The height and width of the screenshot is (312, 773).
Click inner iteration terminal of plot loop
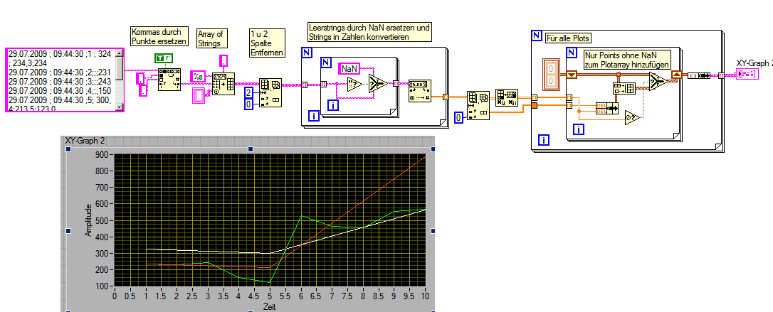[x=578, y=129]
